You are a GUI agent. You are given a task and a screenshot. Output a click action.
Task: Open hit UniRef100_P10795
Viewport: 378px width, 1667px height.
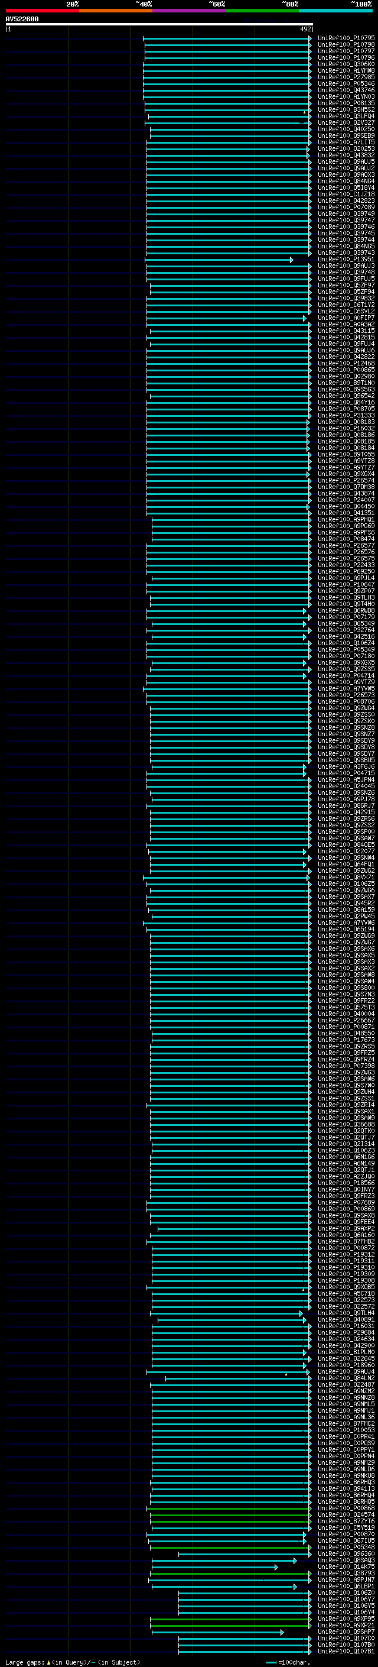tap(346, 38)
